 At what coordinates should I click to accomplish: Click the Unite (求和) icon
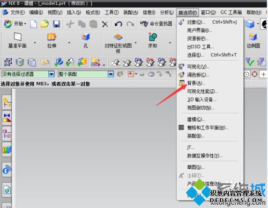click(x=152, y=37)
